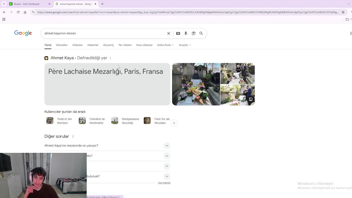
Task: Click the Ahmet Kaya breadcrumb link
Action: (62, 58)
